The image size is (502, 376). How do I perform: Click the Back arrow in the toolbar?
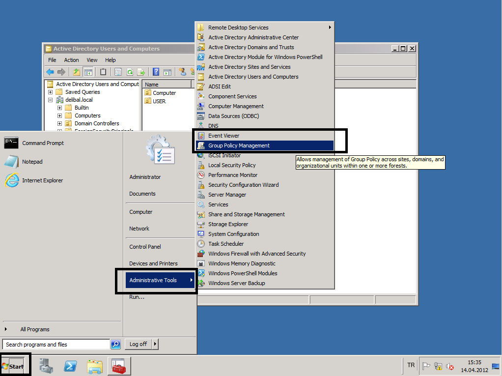[50, 72]
